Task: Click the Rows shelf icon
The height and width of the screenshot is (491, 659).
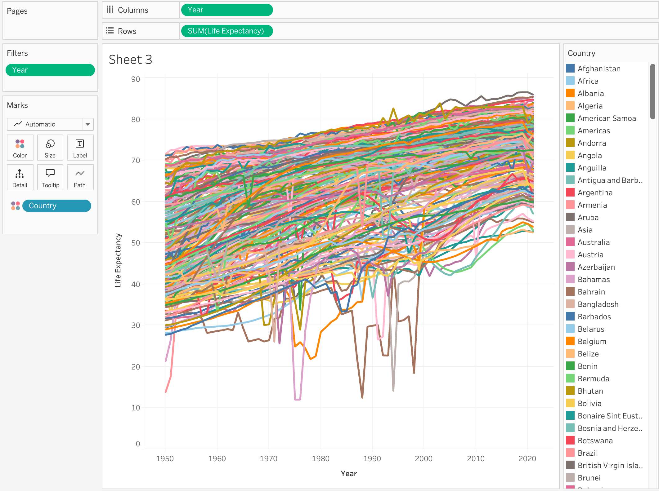Action: [110, 31]
